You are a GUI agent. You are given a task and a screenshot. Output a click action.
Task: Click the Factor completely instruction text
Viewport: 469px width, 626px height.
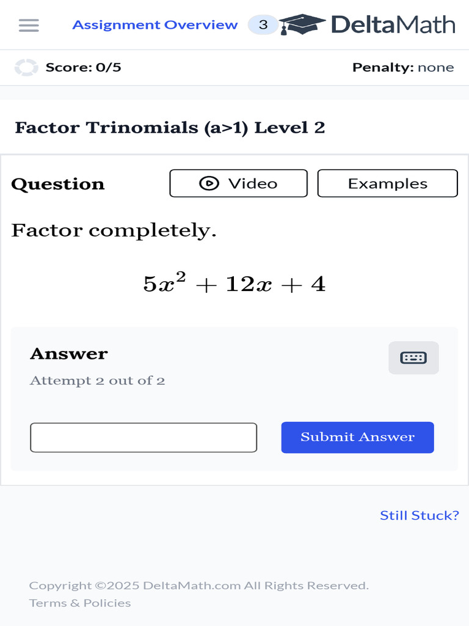114,230
